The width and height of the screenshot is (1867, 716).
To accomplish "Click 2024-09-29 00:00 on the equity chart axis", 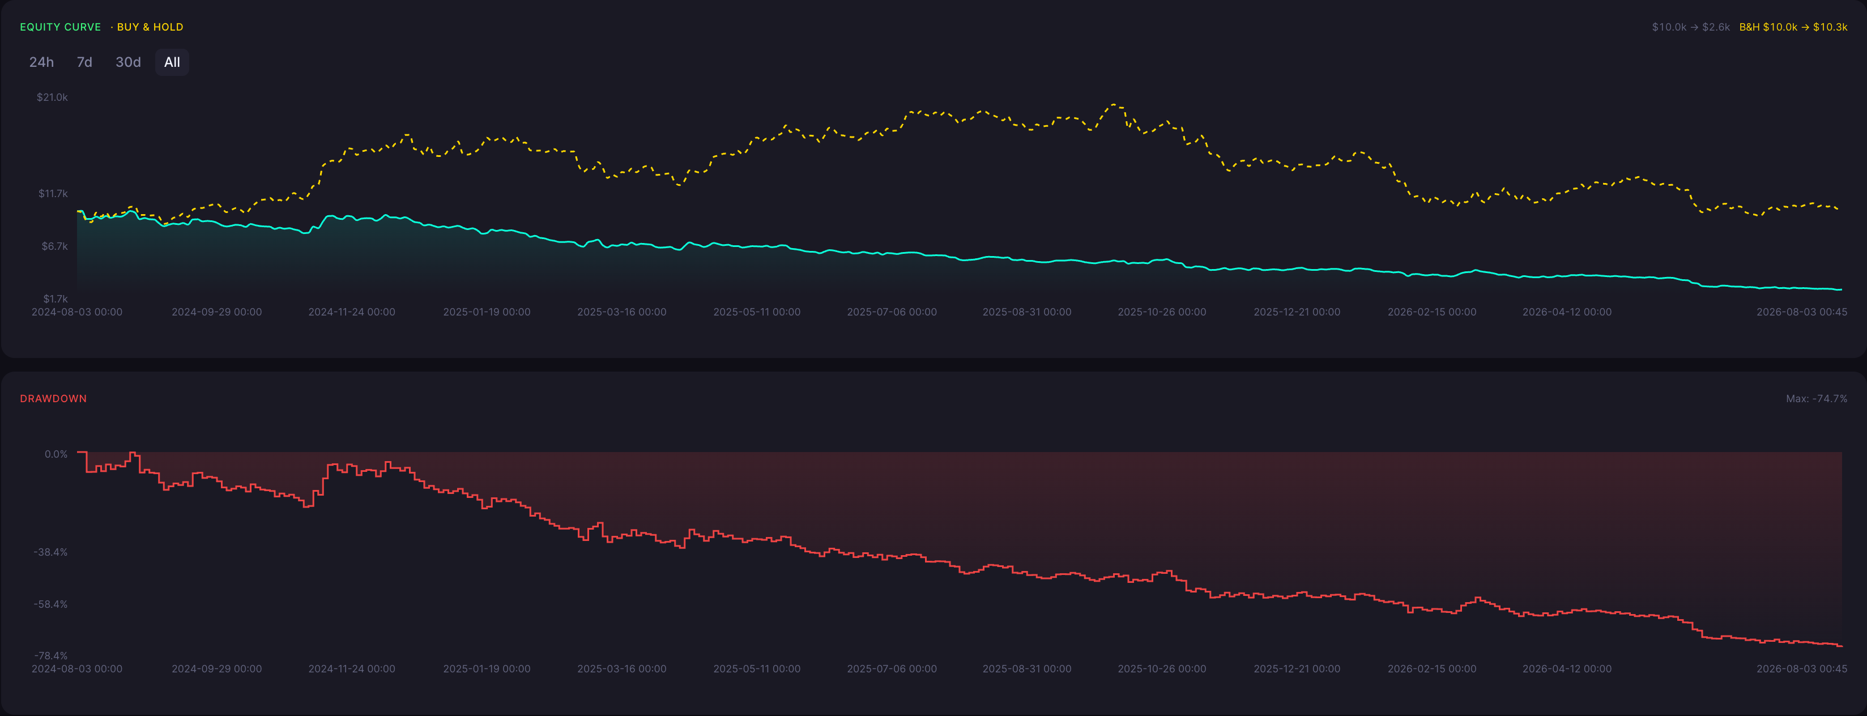I will click(217, 312).
